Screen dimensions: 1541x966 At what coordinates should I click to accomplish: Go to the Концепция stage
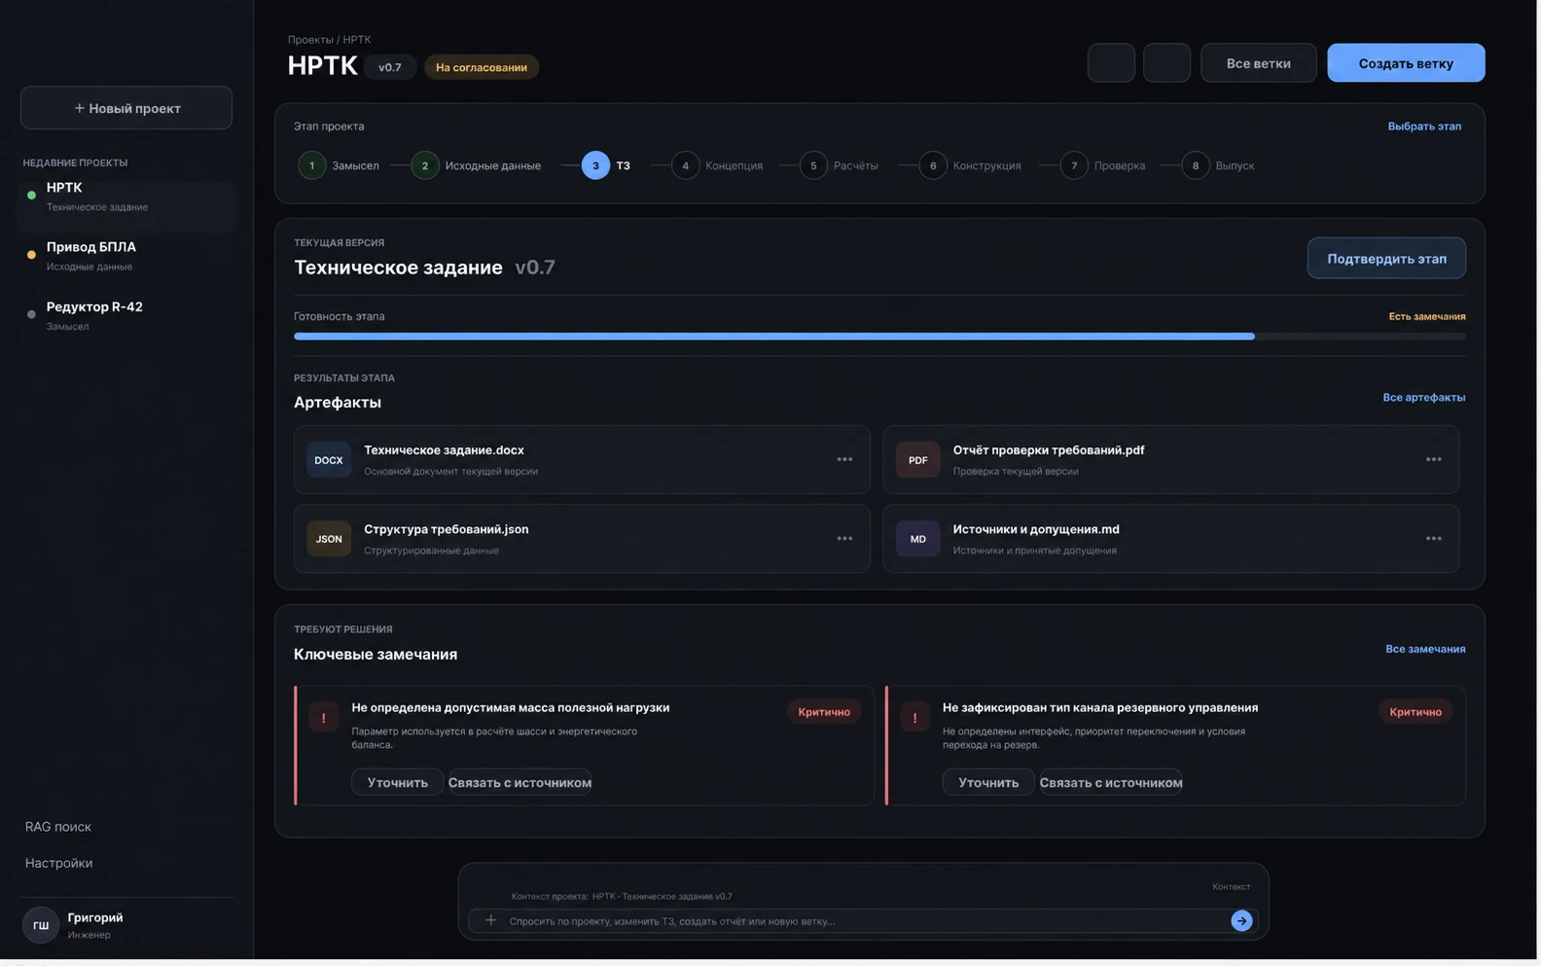718,165
